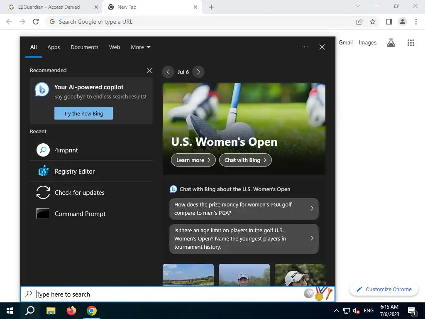This screenshot has width=425, height=319.
Task: Launch Registry Editor from recent list
Action: point(91,172)
